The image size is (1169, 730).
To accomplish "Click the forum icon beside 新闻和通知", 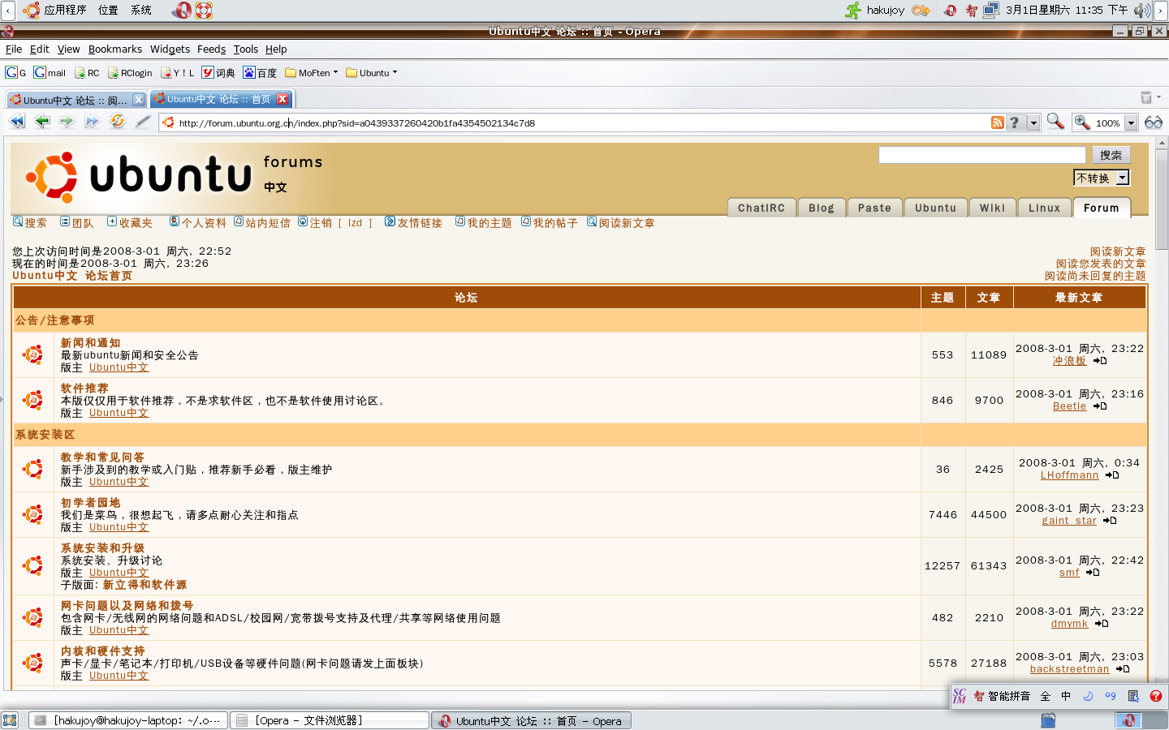I will (x=32, y=354).
